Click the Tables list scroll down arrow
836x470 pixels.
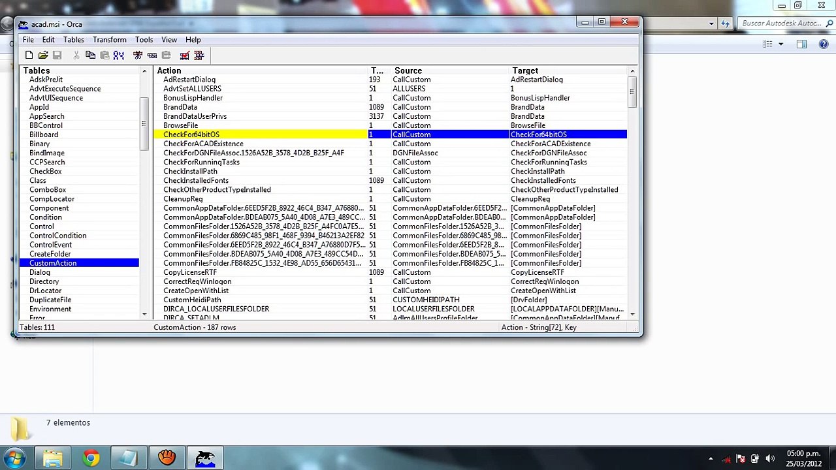pyautogui.click(x=144, y=315)
